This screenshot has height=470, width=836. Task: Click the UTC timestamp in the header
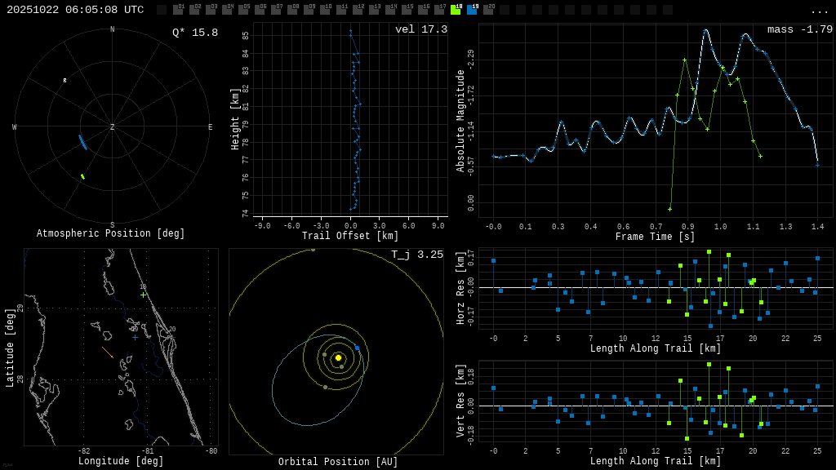point(75,10)
